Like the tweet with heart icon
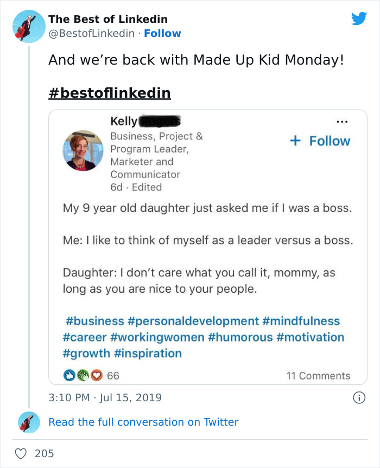380x468 pixels. [21, 453]
